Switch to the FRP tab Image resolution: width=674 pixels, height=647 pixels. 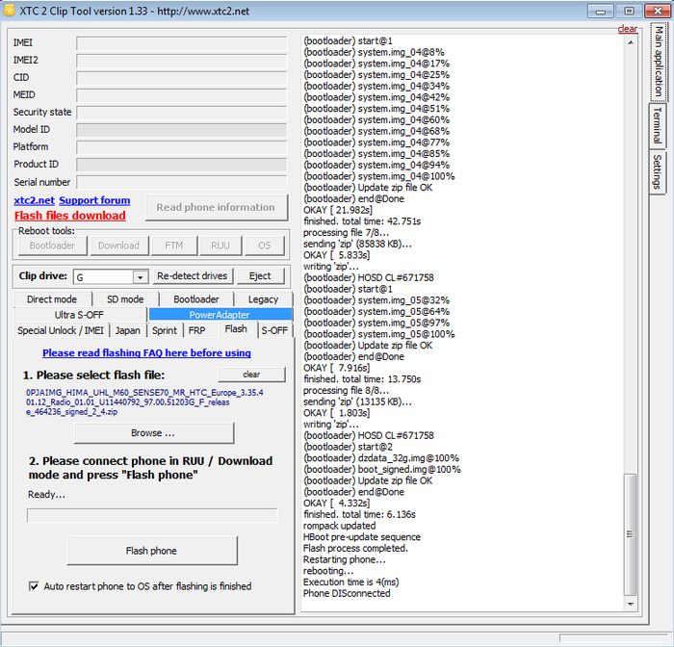196,330
